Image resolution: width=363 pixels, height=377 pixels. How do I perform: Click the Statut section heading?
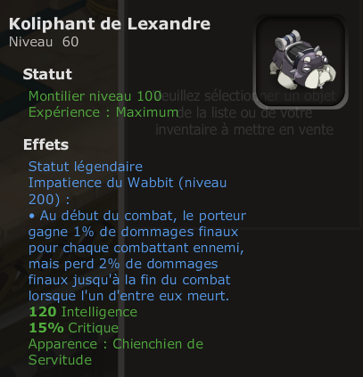pos(47,74)
